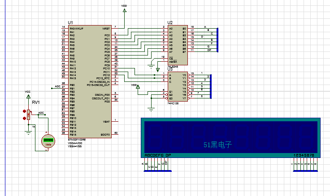Select the ground symbol below U3 E2/E3 pins
This screenshot has height=196, width=330.
151,109
